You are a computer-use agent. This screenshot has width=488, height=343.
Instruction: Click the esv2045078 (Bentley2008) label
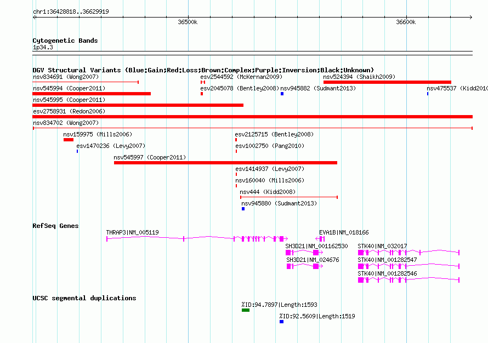click(240, 88)
